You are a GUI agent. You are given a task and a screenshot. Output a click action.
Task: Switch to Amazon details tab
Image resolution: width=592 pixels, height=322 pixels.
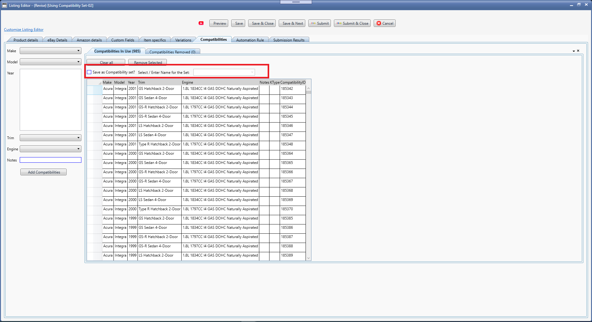click(x=89, y=40)
